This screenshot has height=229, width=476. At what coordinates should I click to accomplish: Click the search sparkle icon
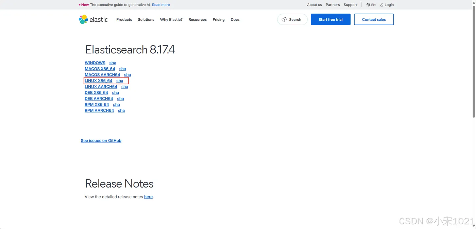click(284, 20)
